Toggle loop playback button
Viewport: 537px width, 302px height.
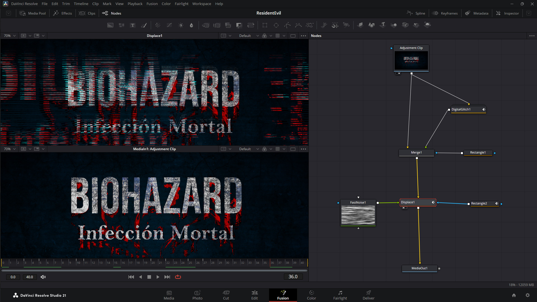pos(178,277)
